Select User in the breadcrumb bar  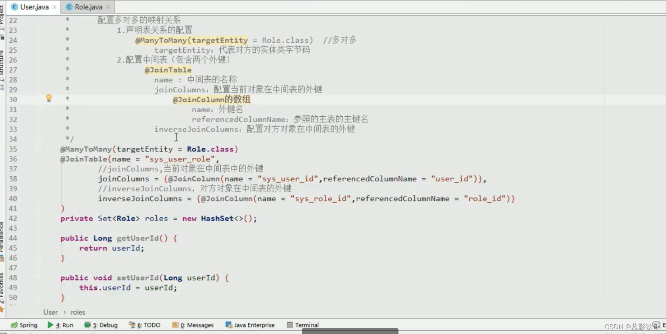(50, 312)
